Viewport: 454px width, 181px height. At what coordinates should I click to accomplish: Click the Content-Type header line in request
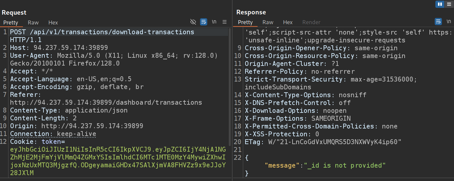point(69,110)
